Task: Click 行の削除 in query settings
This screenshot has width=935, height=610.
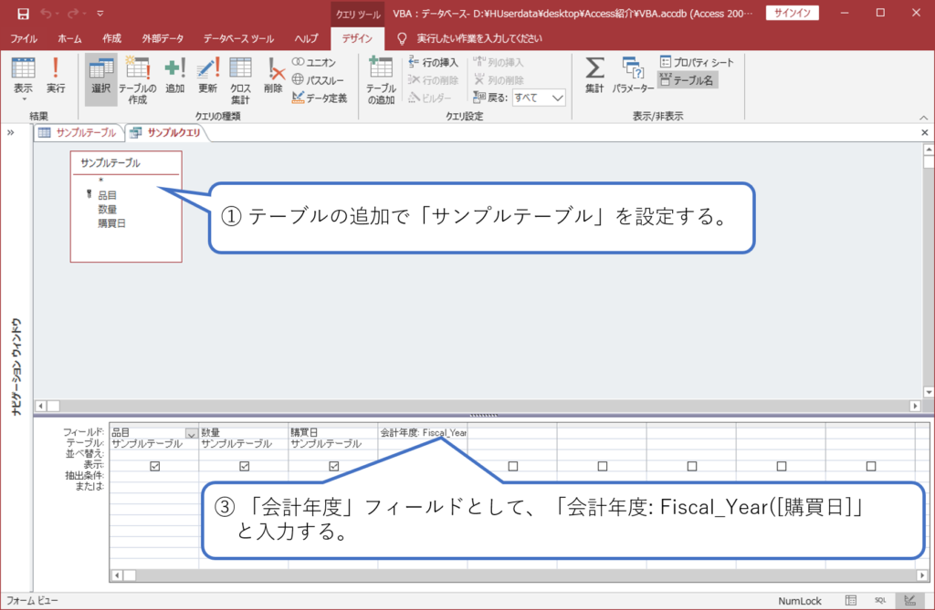Action: [434, 80]
